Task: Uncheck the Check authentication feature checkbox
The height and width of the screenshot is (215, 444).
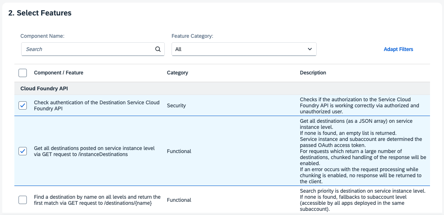Action: pos(23,105)
